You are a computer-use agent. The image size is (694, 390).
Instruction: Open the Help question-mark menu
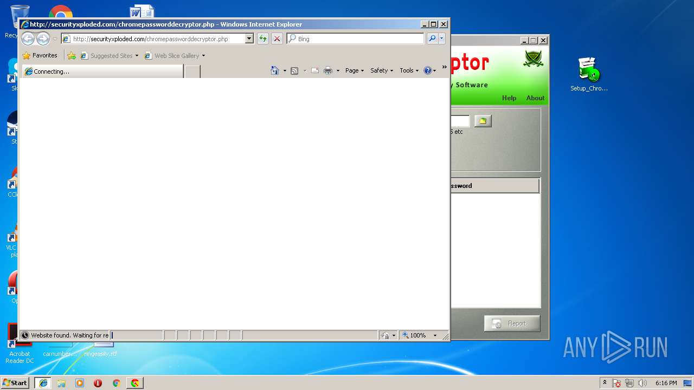[x=430, y=70]
